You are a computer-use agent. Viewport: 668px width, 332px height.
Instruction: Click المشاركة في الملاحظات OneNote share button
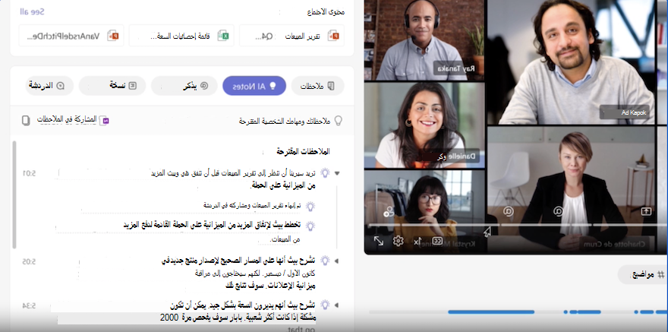[74, 120]
